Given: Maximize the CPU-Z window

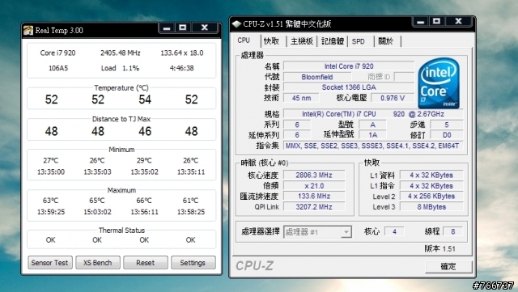Looking at the screenshot, I should (436, 22).
